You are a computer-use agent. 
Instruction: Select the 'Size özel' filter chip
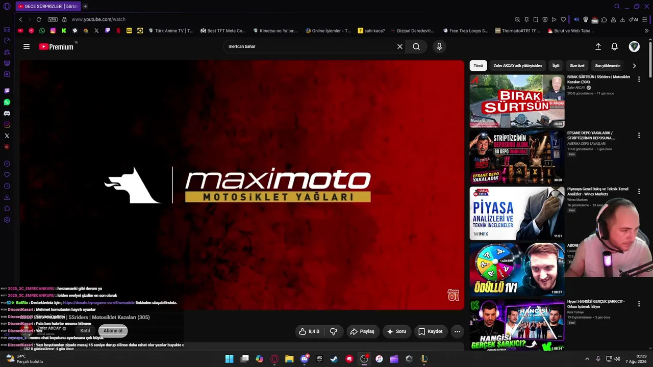pyautogui.click(x=577, y=66)
